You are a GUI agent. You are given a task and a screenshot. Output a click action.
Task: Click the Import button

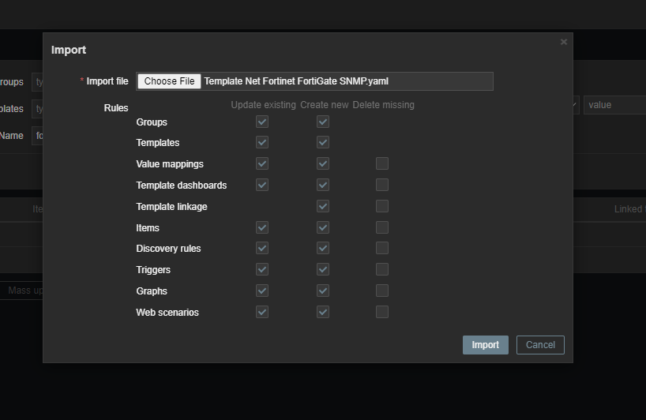click(485, 345)
